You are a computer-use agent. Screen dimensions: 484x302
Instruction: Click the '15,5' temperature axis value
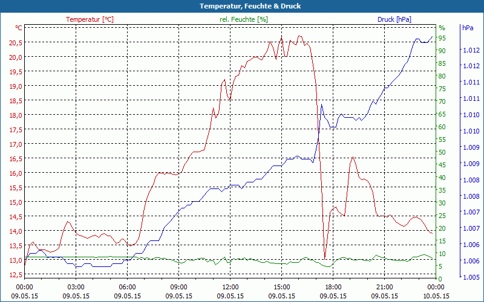point(16,188)
